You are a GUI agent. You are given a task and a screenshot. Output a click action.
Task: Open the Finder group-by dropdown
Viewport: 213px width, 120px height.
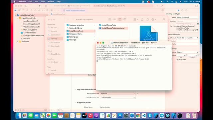136,19
